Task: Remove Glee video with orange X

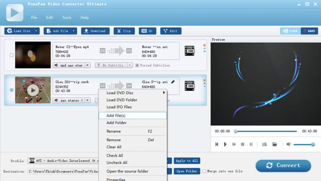Action: (204, 80)
